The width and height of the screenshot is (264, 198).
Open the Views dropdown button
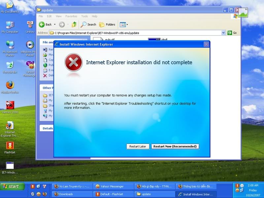point(124,24)
